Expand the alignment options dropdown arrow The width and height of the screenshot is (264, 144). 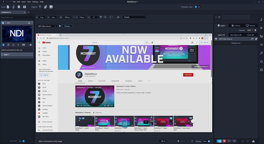point(113,17)
